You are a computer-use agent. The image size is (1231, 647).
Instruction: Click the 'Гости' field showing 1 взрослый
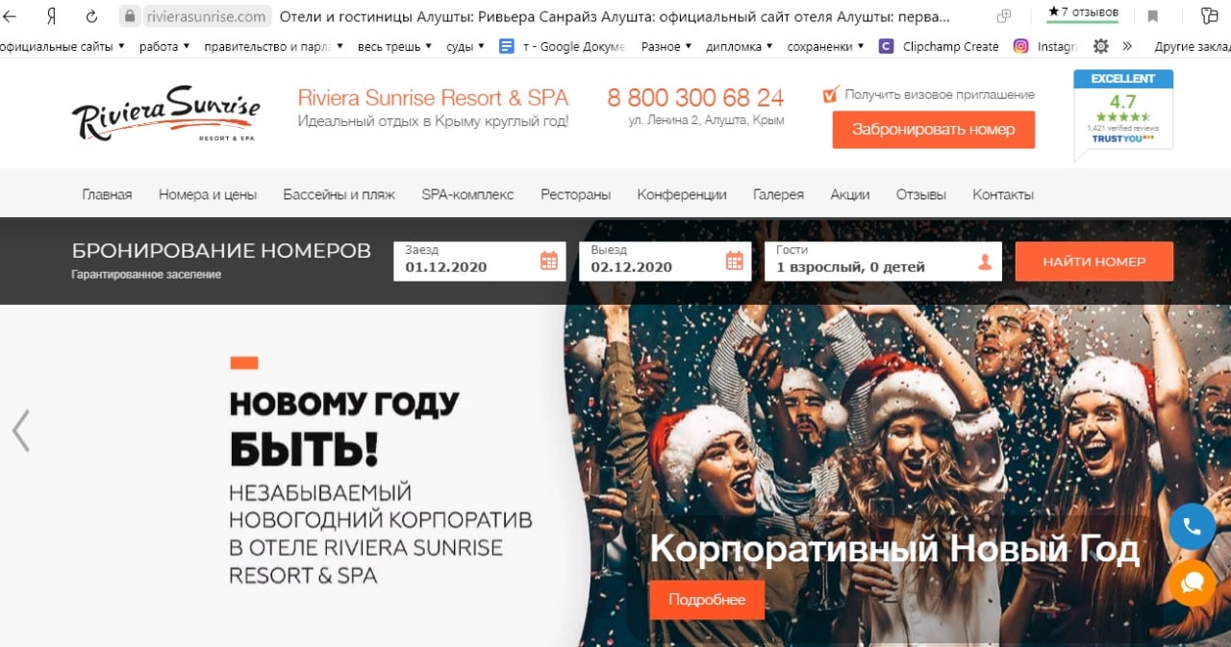(884, 261)
